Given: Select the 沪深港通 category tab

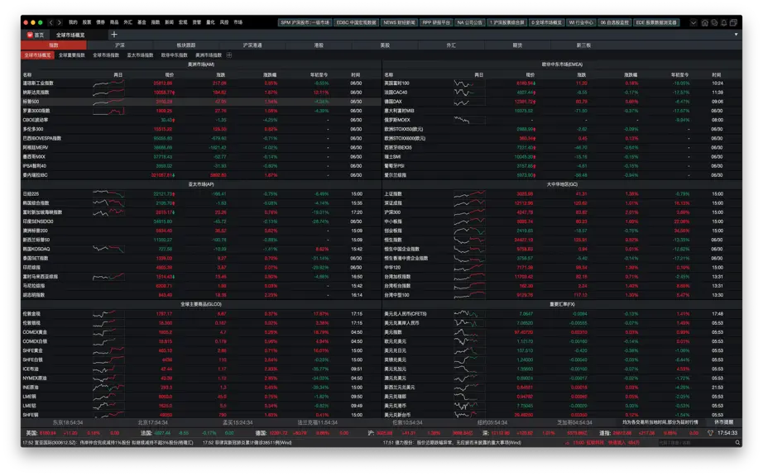Looking at the screenshot, I should [252, 45].
